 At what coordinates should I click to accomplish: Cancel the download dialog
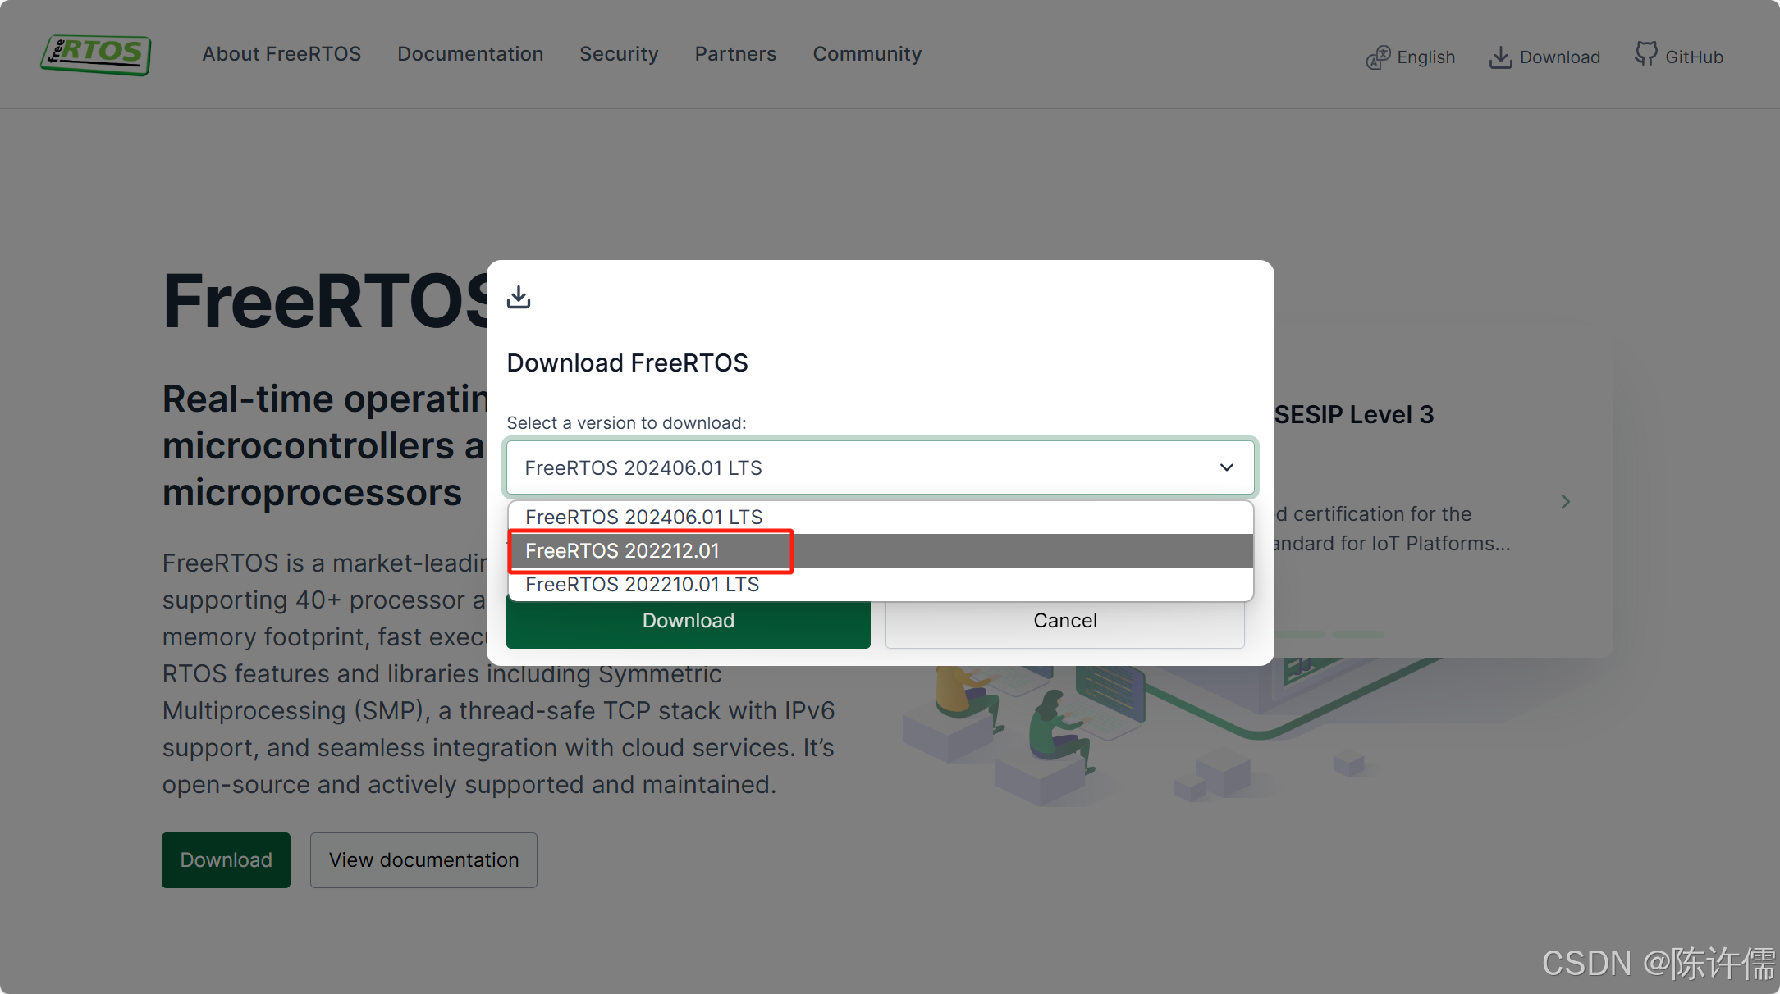click(1064, 621)
